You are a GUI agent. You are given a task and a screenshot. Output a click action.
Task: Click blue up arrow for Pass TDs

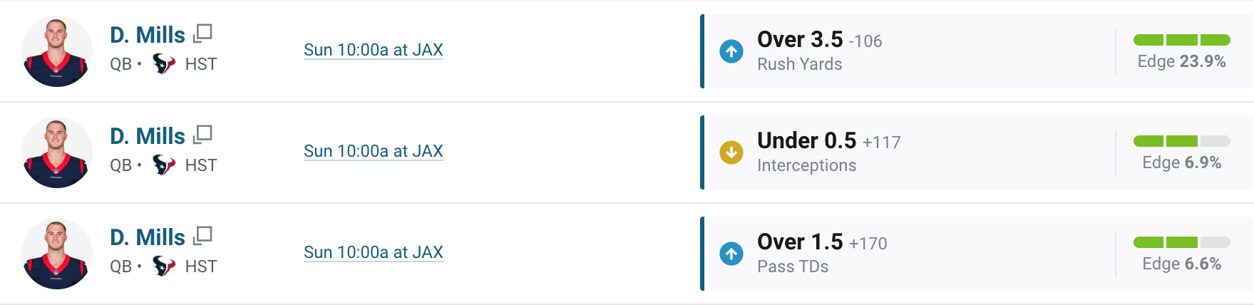point(731,254)
